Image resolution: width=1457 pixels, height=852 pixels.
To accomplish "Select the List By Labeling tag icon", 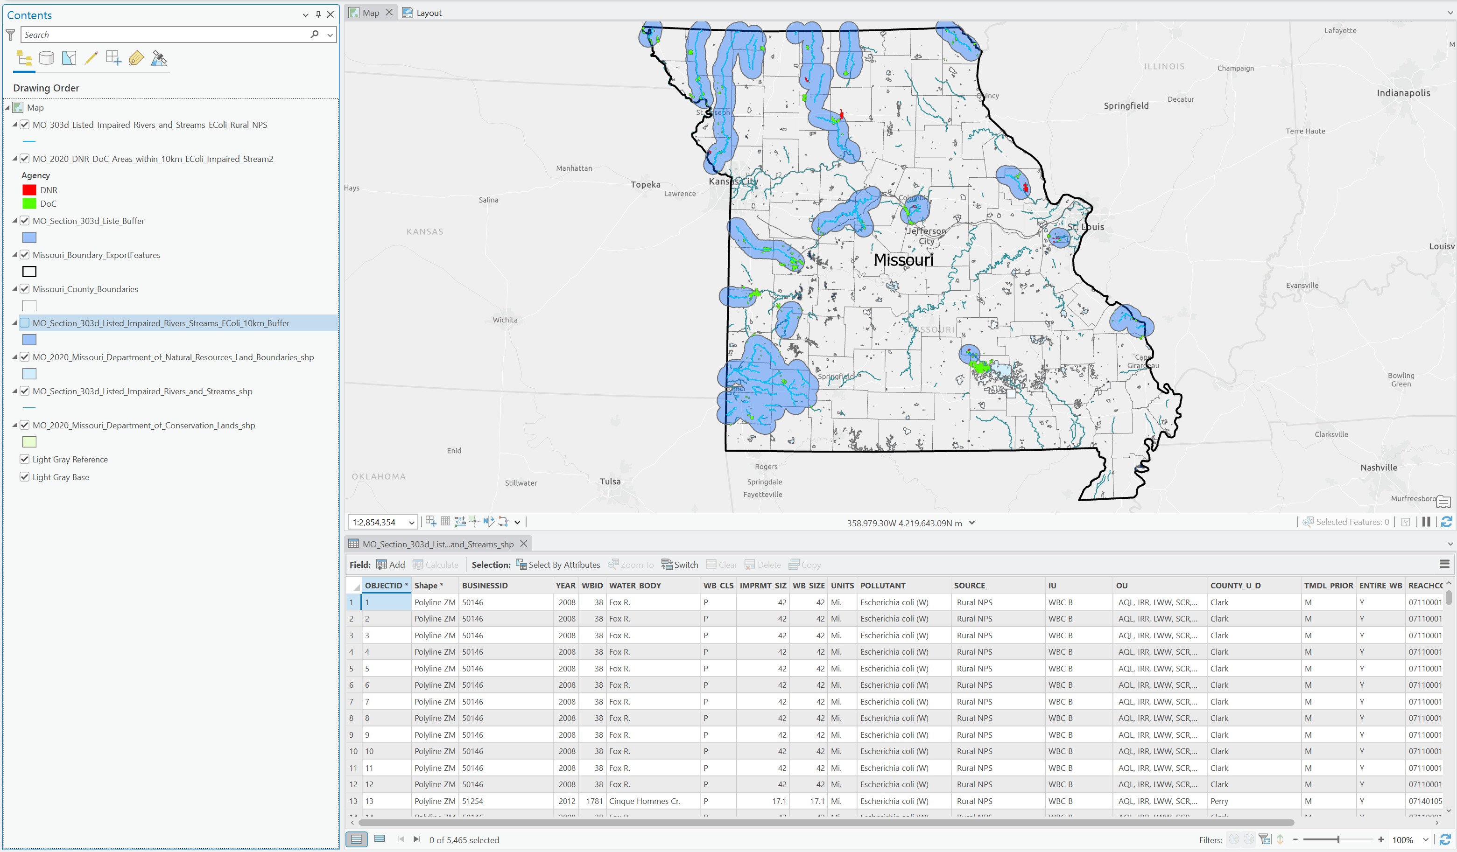I will click(135, 58).
